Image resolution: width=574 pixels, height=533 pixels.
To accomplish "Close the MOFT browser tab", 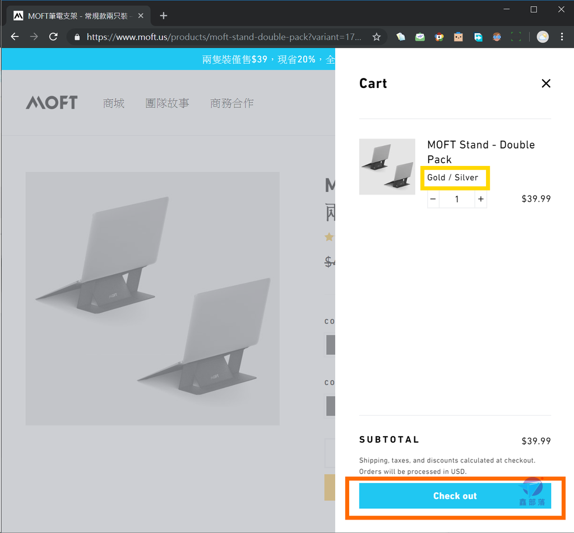I will pos(141,16).
